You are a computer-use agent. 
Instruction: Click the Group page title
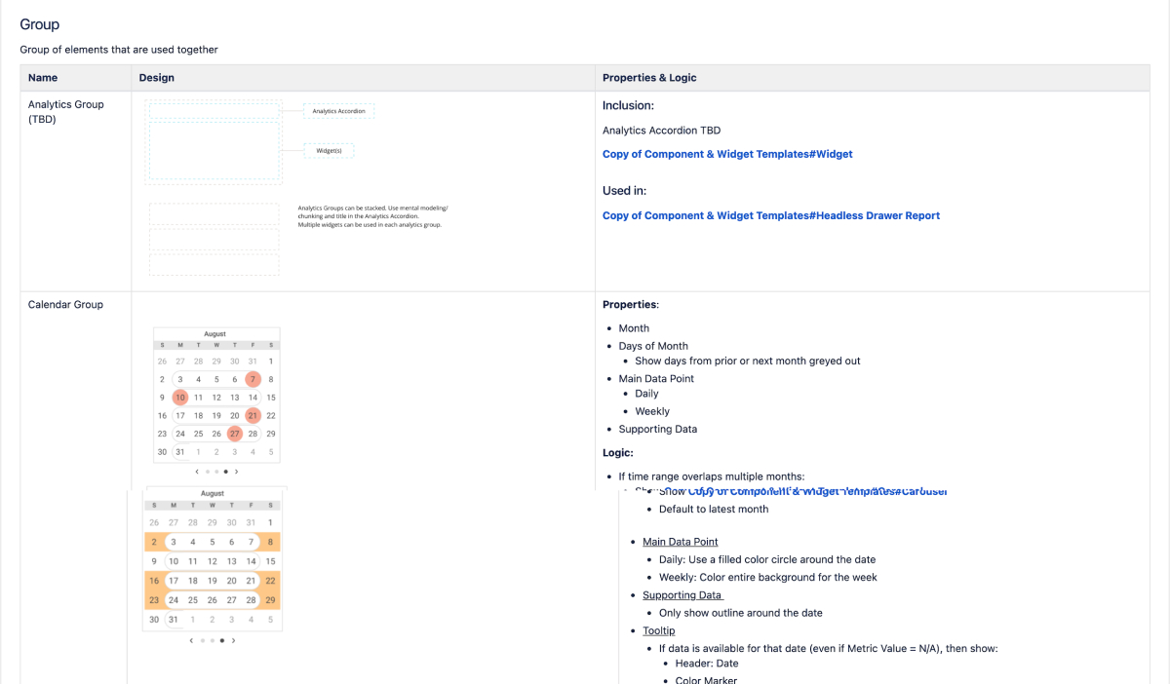tap(42, 23)
